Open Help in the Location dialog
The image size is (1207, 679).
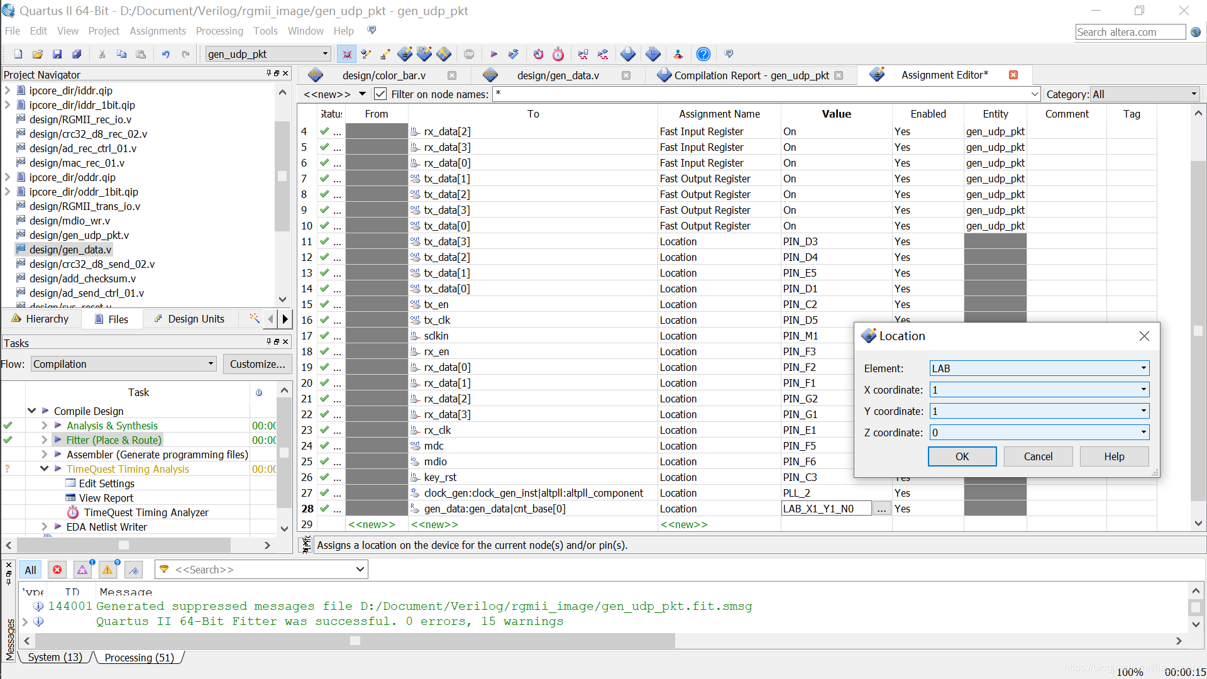(x=1114, y=456)
